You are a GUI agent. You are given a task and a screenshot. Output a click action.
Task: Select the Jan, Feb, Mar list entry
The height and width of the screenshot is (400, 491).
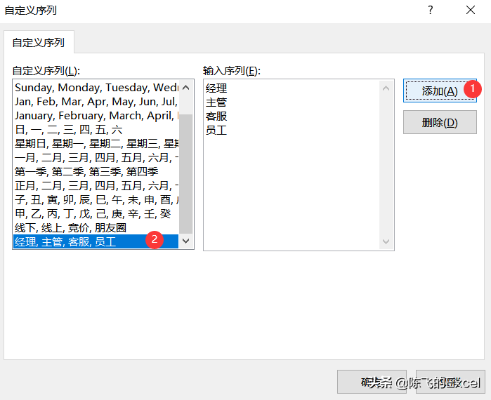96,102
